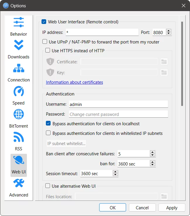Decrease the Session timeout value
This screenshot has width=190, height=216.
point(115,175)
